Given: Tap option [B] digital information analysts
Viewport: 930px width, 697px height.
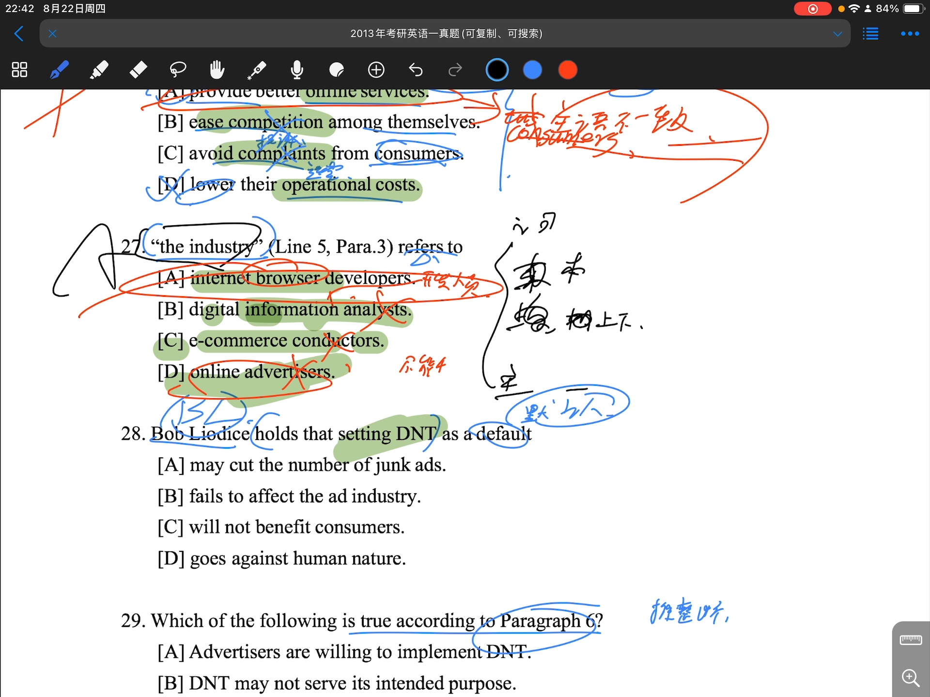Looking at the screenshot, I should coord(285,309).
